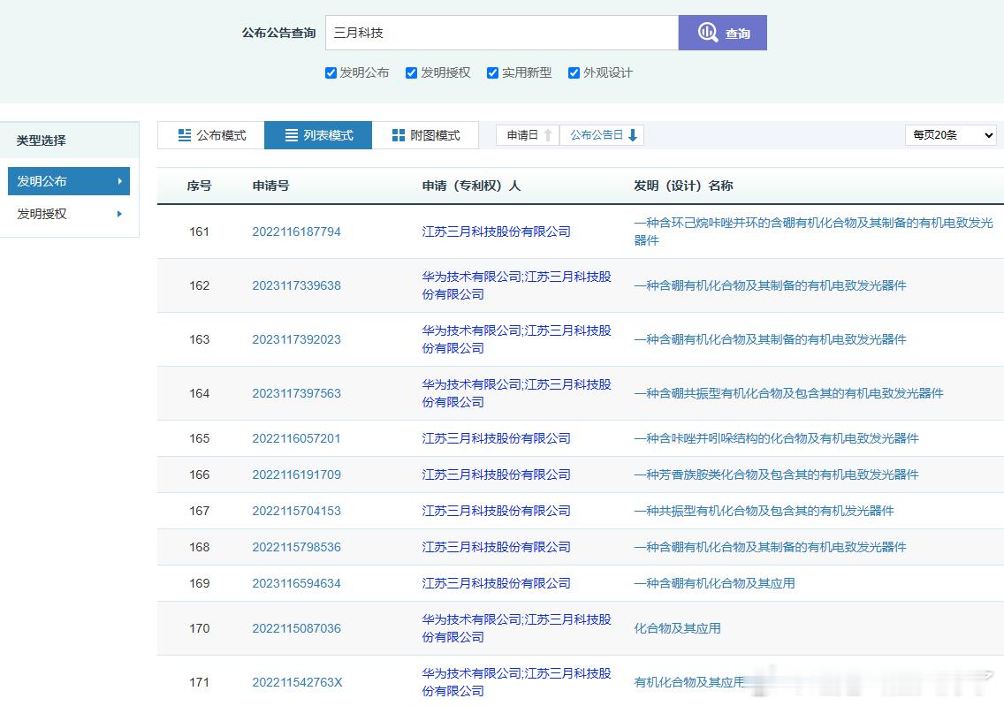This screenshot has height=706, width=1004.
Task: Open application number 2023116594634
Action: (x=296, y=583)
